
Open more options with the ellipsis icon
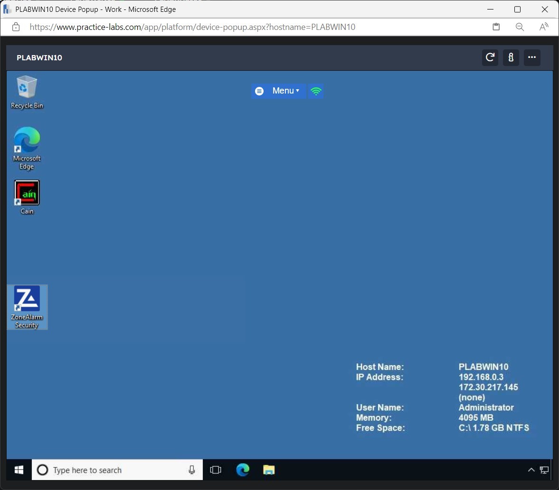(532, 57)
